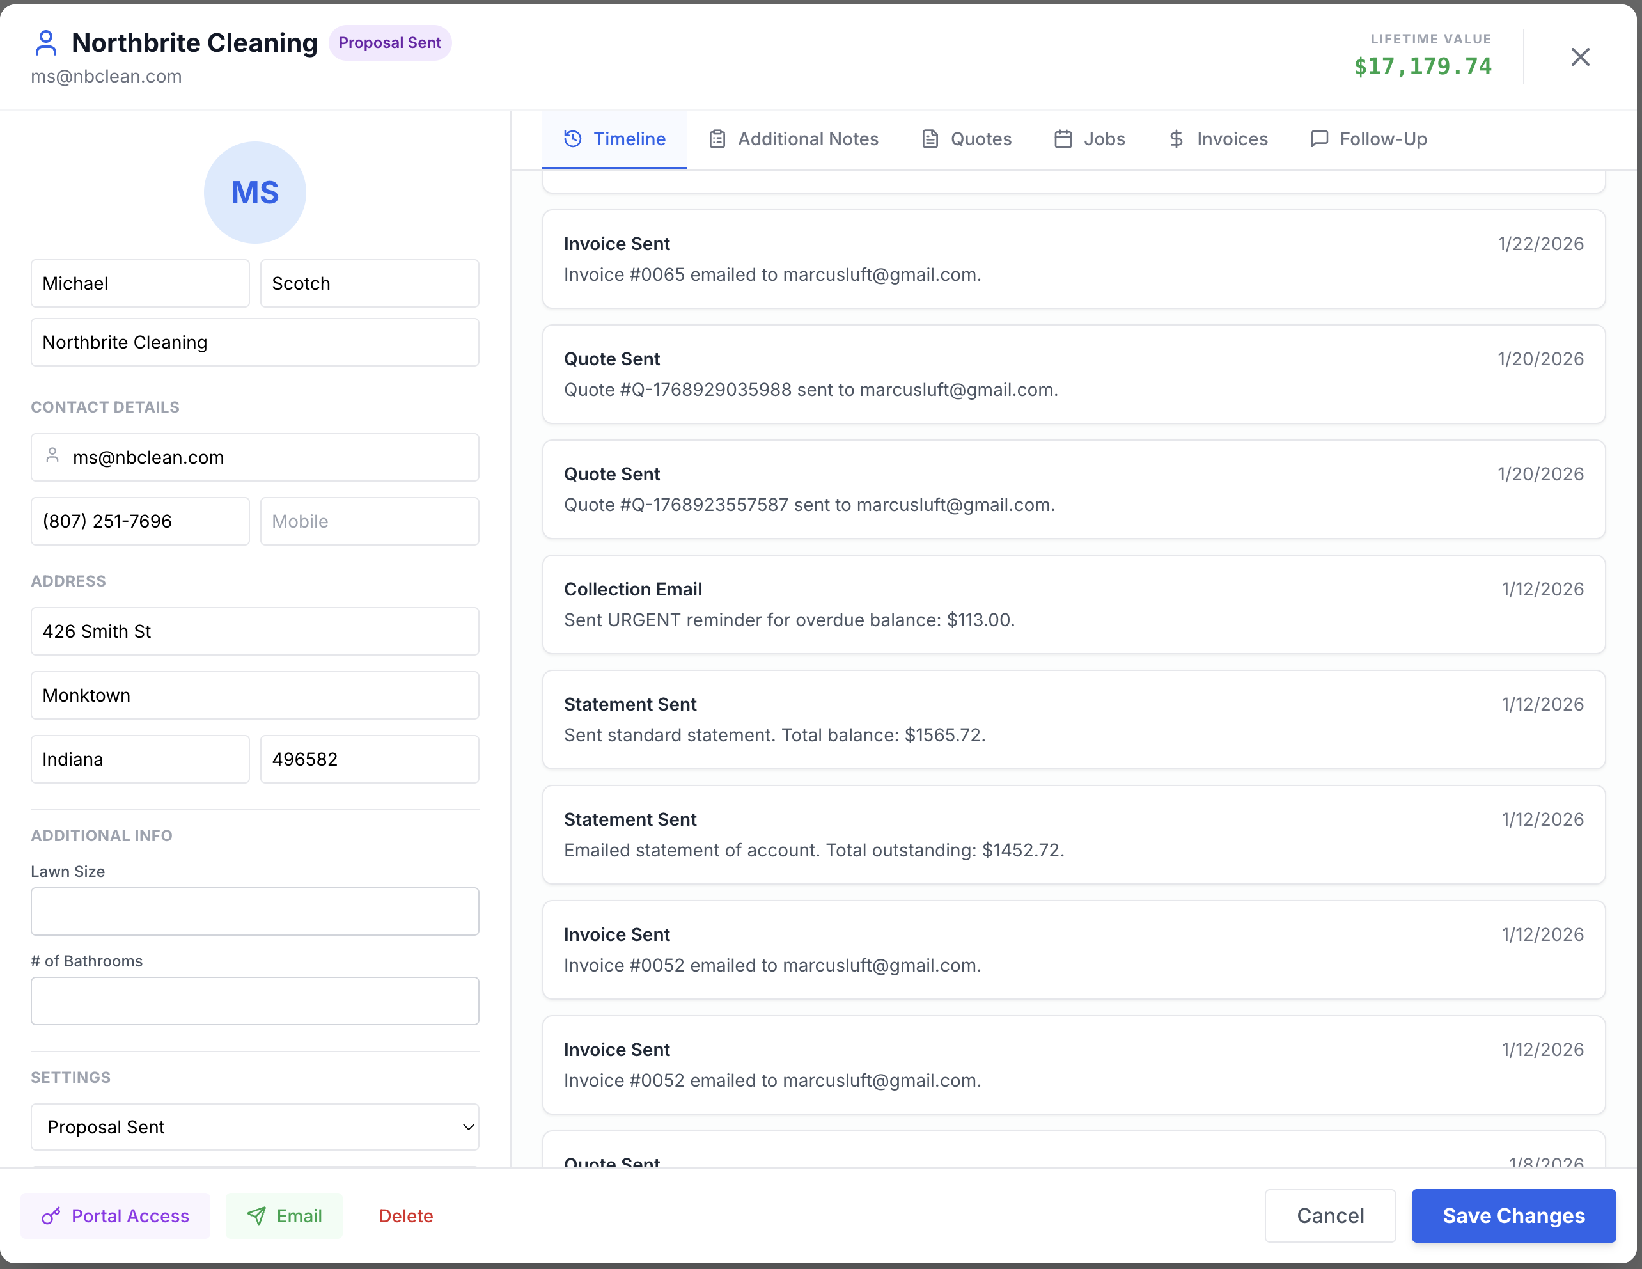Click the Invoices dollar sign icon
The image size is (1642, 1269).
pos(1176,138)
